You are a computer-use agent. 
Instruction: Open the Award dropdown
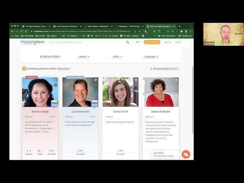[83, 56]
